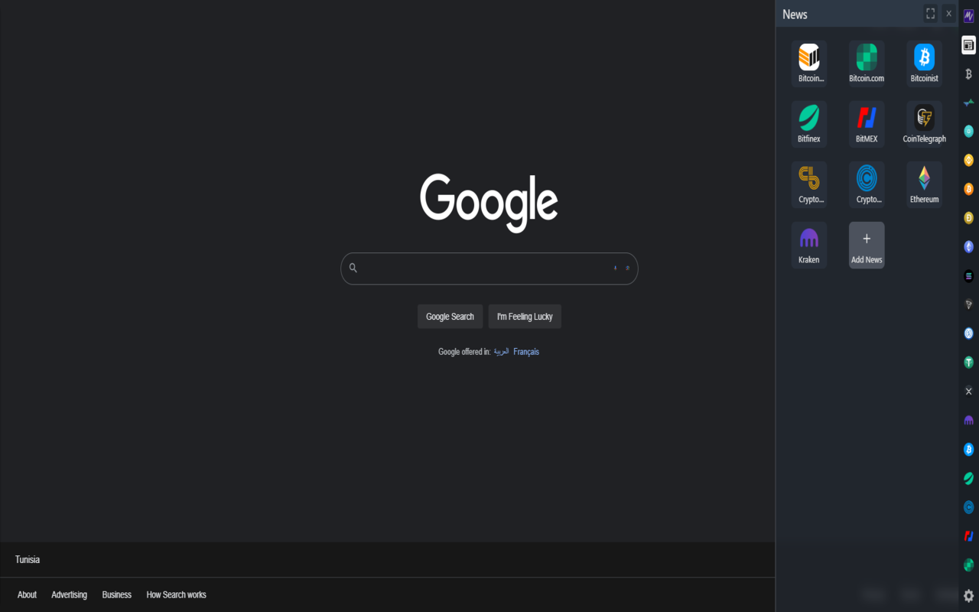Image resolution: width=979 pixels, height=612 pixels.
Task: Click the Google search input field
Action: tap(489, 269)
